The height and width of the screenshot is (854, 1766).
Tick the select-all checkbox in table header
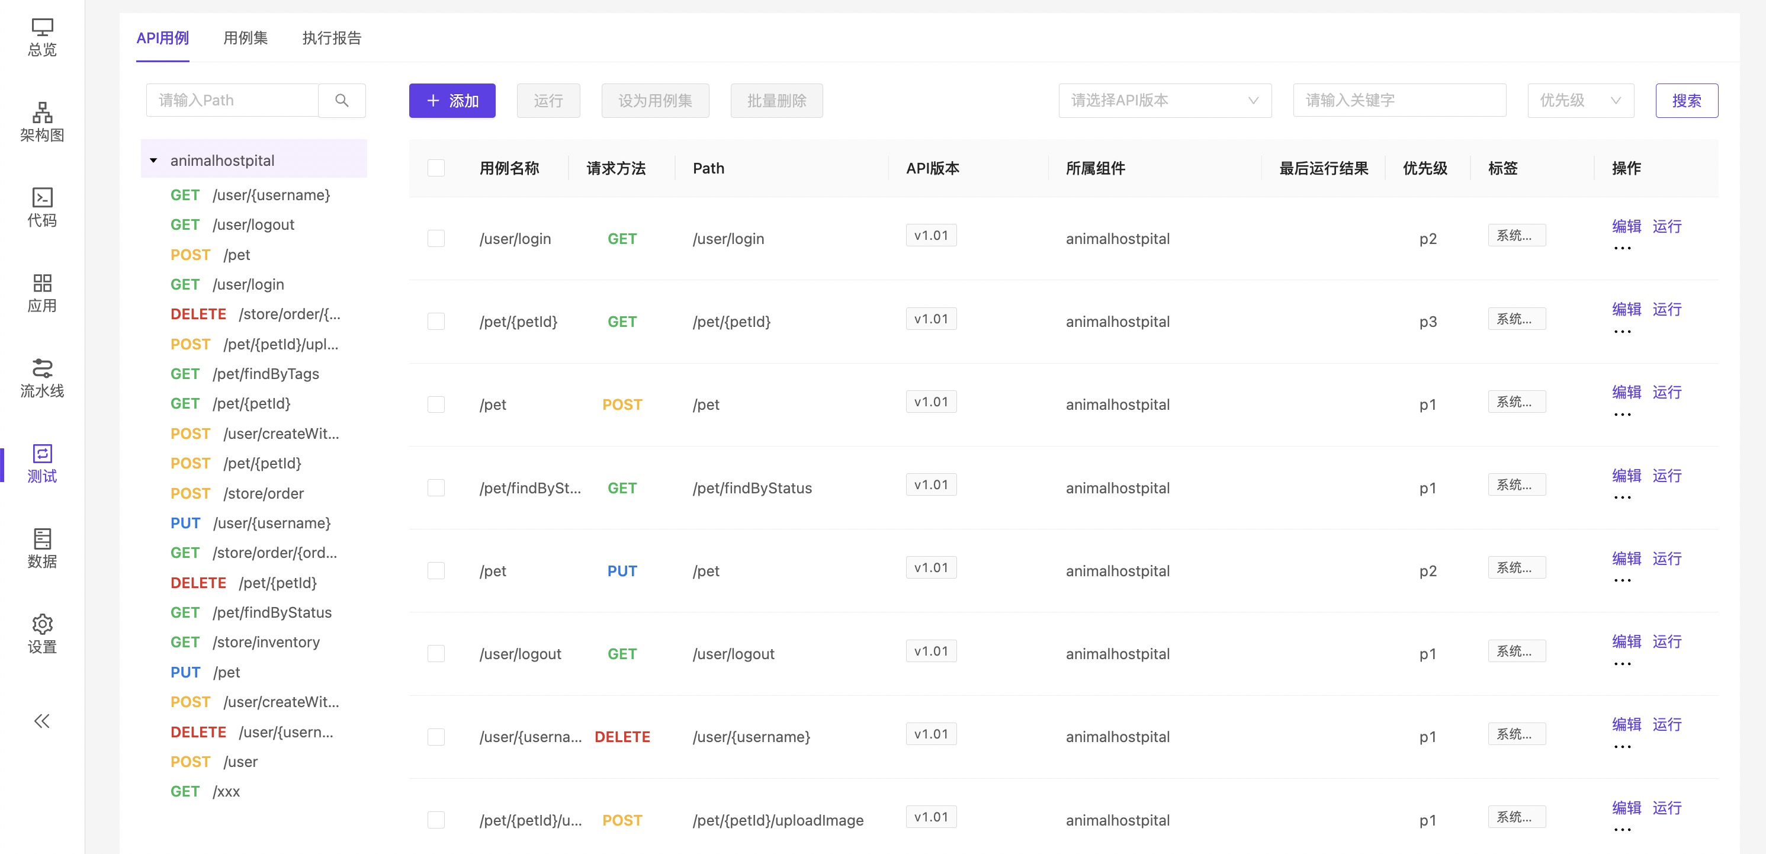[x=436, y=168]
